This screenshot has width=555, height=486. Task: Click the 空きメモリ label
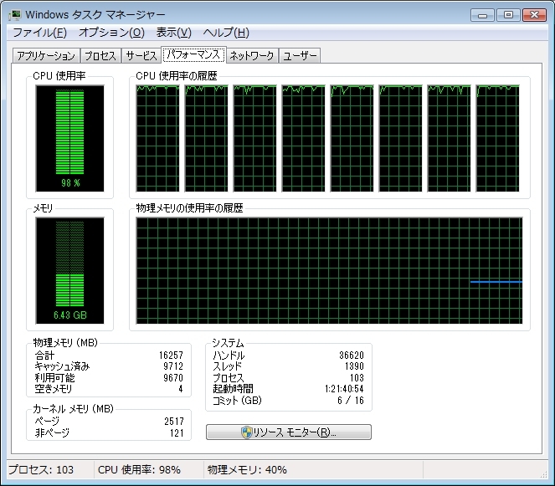pos(54,389)
